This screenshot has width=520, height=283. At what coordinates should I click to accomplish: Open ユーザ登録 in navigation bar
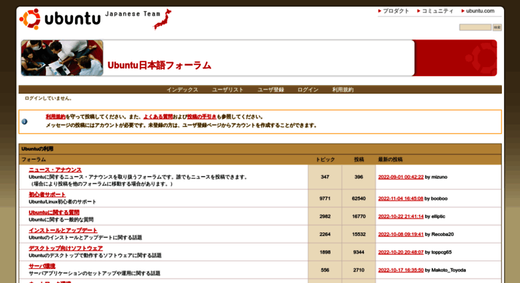tap(270, 90)
